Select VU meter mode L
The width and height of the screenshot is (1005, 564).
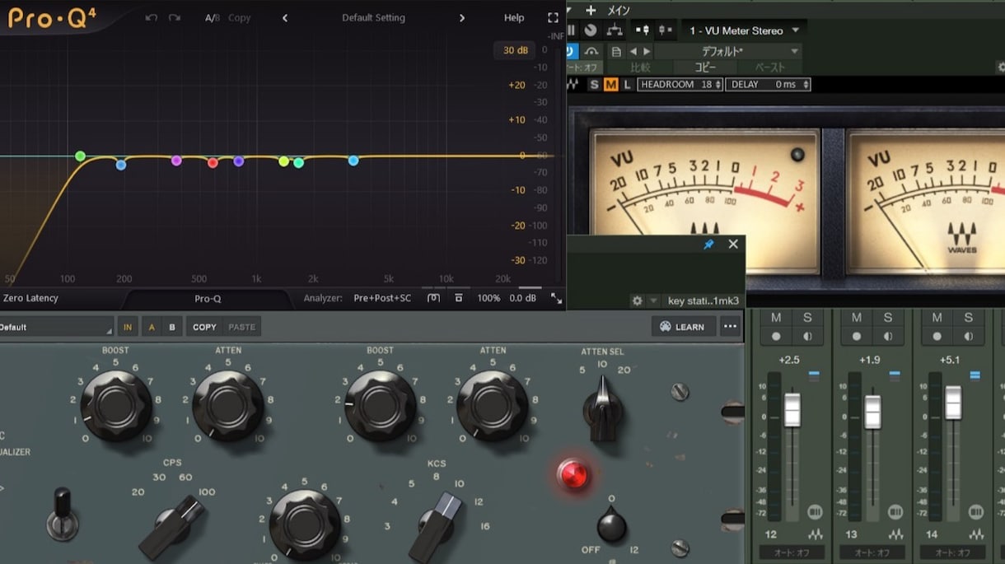coord(627,84)
